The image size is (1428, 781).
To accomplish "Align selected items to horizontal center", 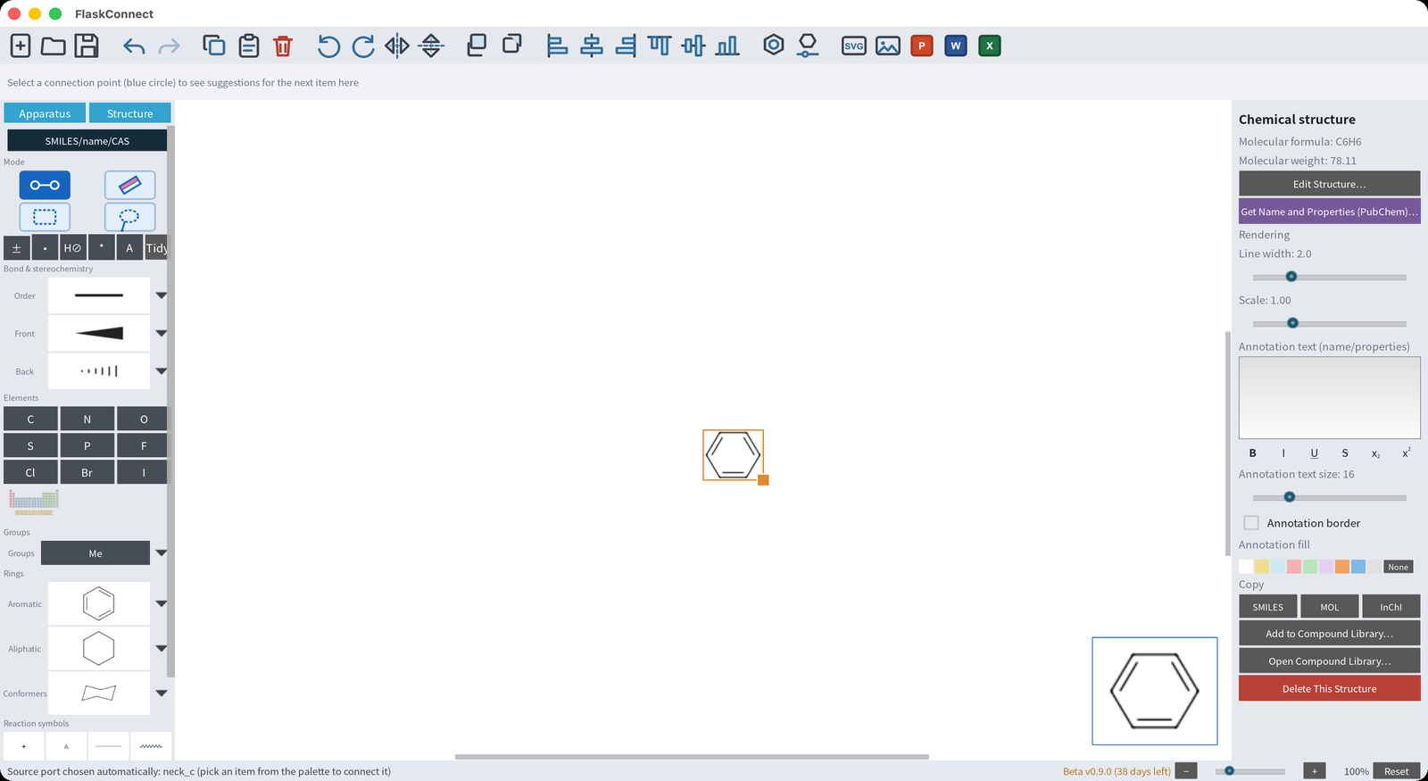I will (x=592, y=46).
